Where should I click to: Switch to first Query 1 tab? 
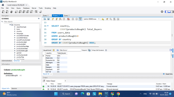46,16
